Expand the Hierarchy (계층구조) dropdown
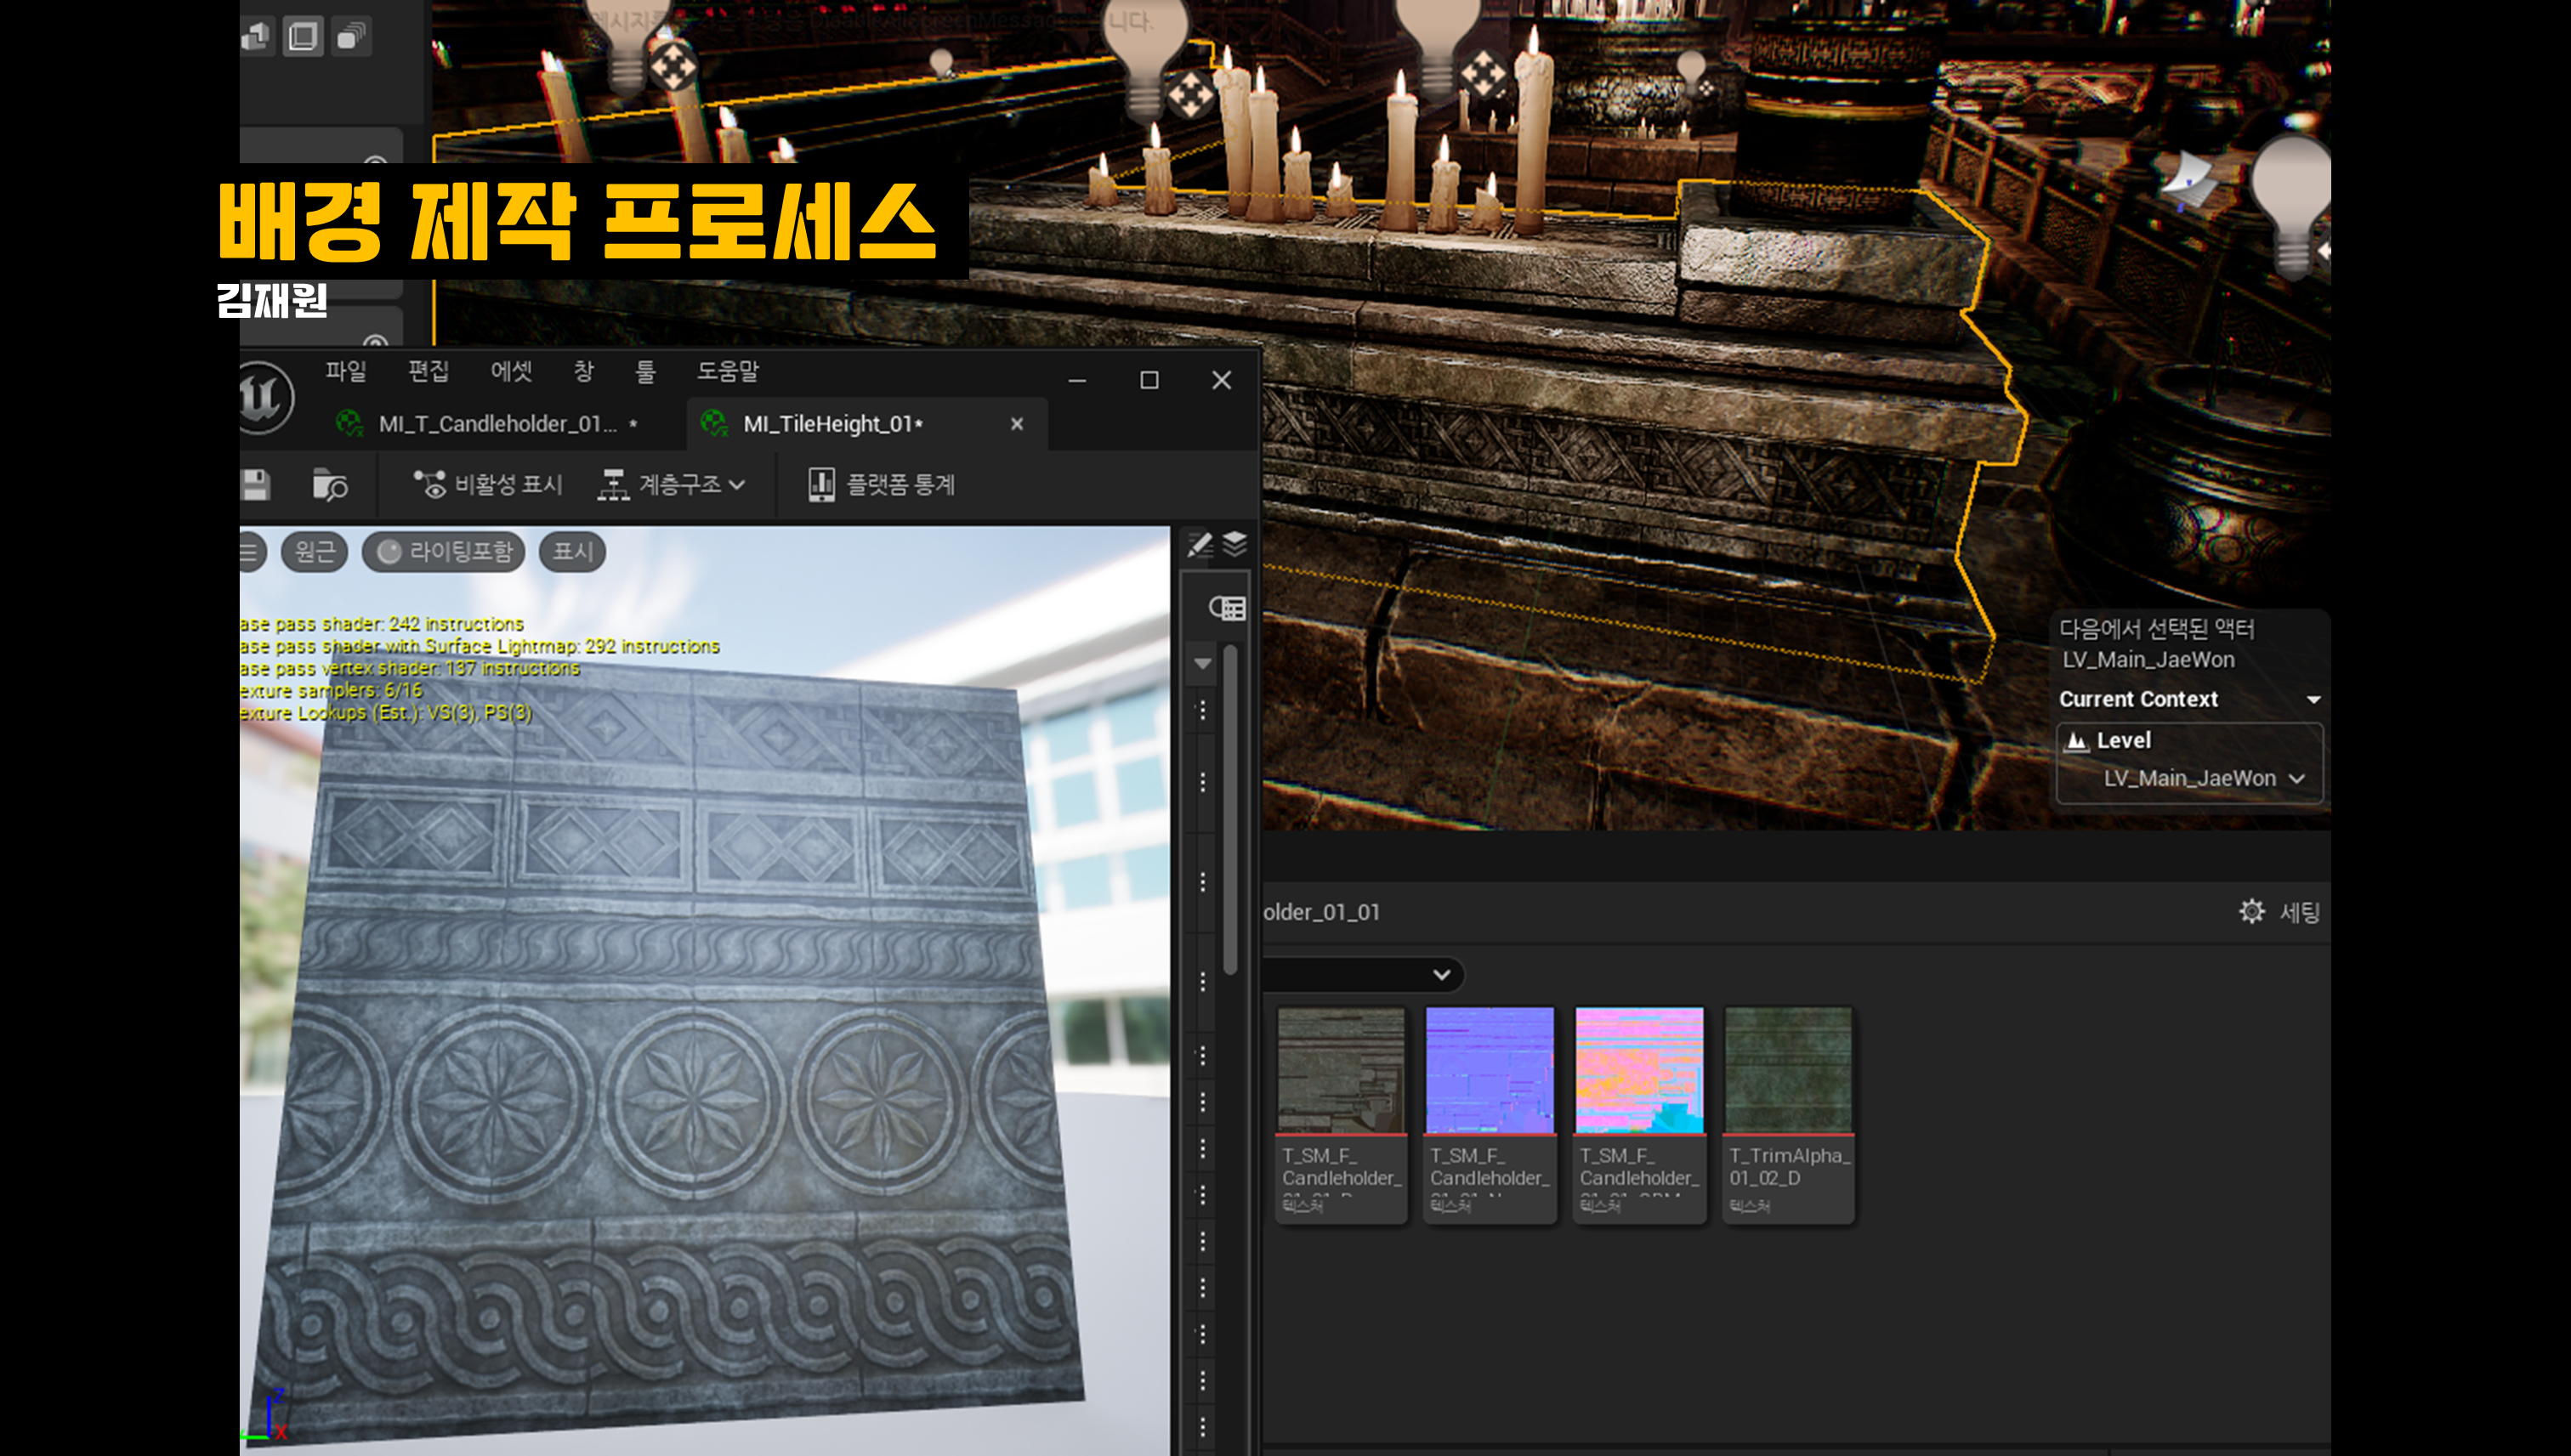Viewport: 2571px width, 1456px height. (672, 485)
